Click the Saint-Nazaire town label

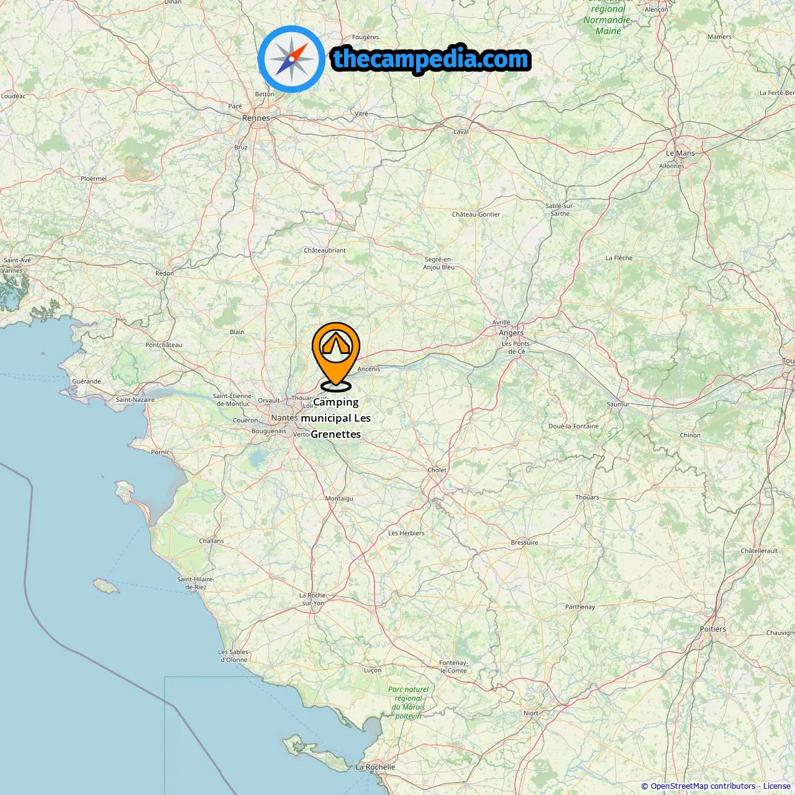(x=135, y=400)
